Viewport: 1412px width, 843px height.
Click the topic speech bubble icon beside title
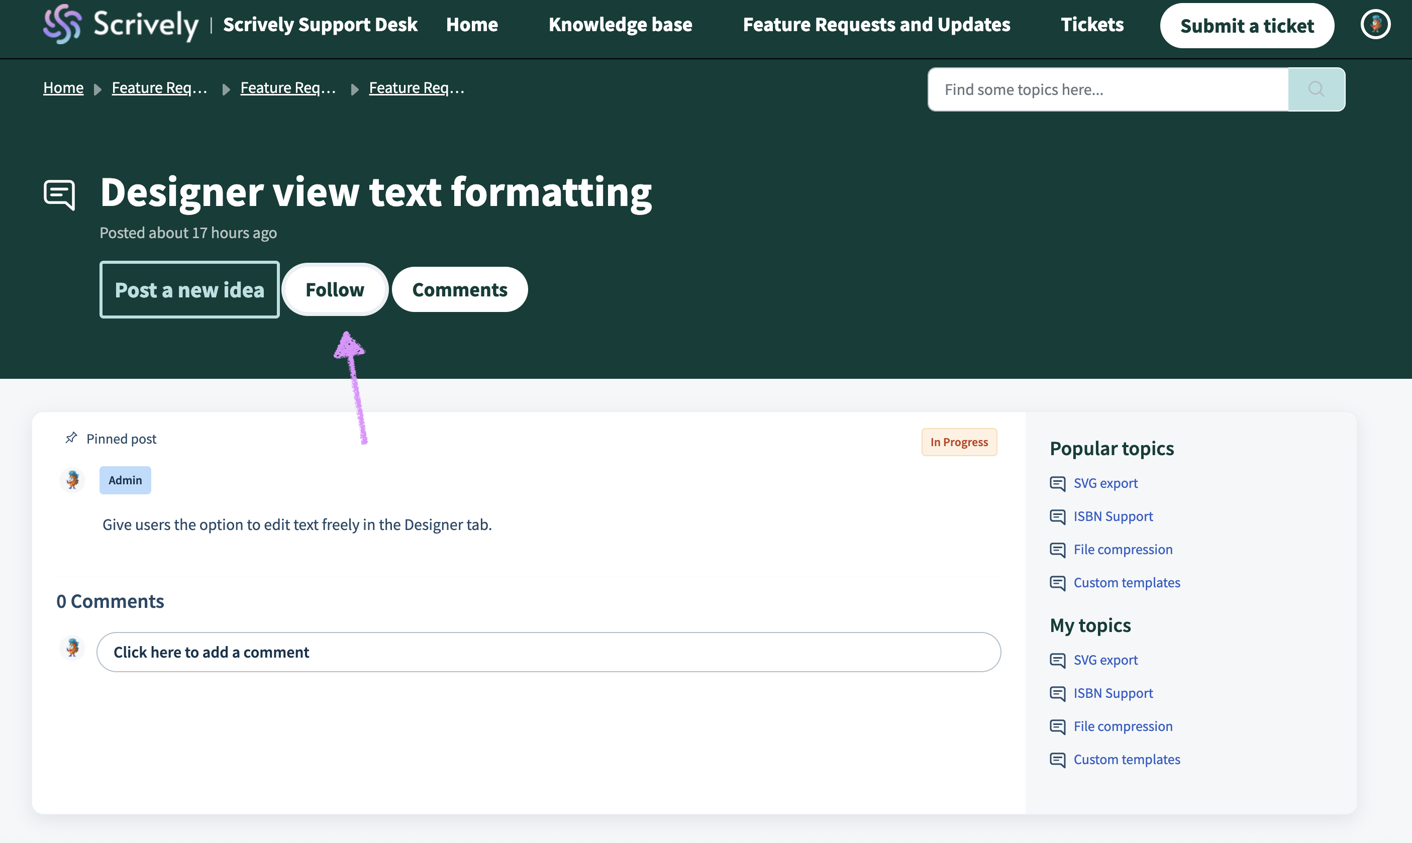pyautogui.click(x=60, y=194)
